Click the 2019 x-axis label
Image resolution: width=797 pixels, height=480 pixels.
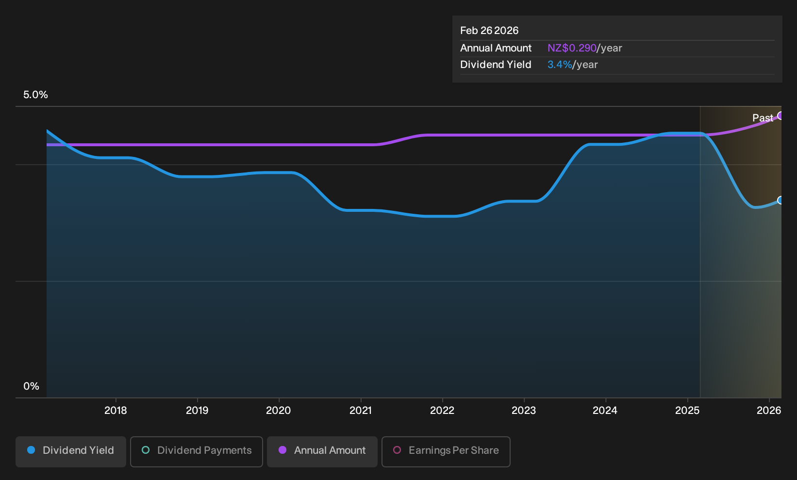[x=197, y=411]
